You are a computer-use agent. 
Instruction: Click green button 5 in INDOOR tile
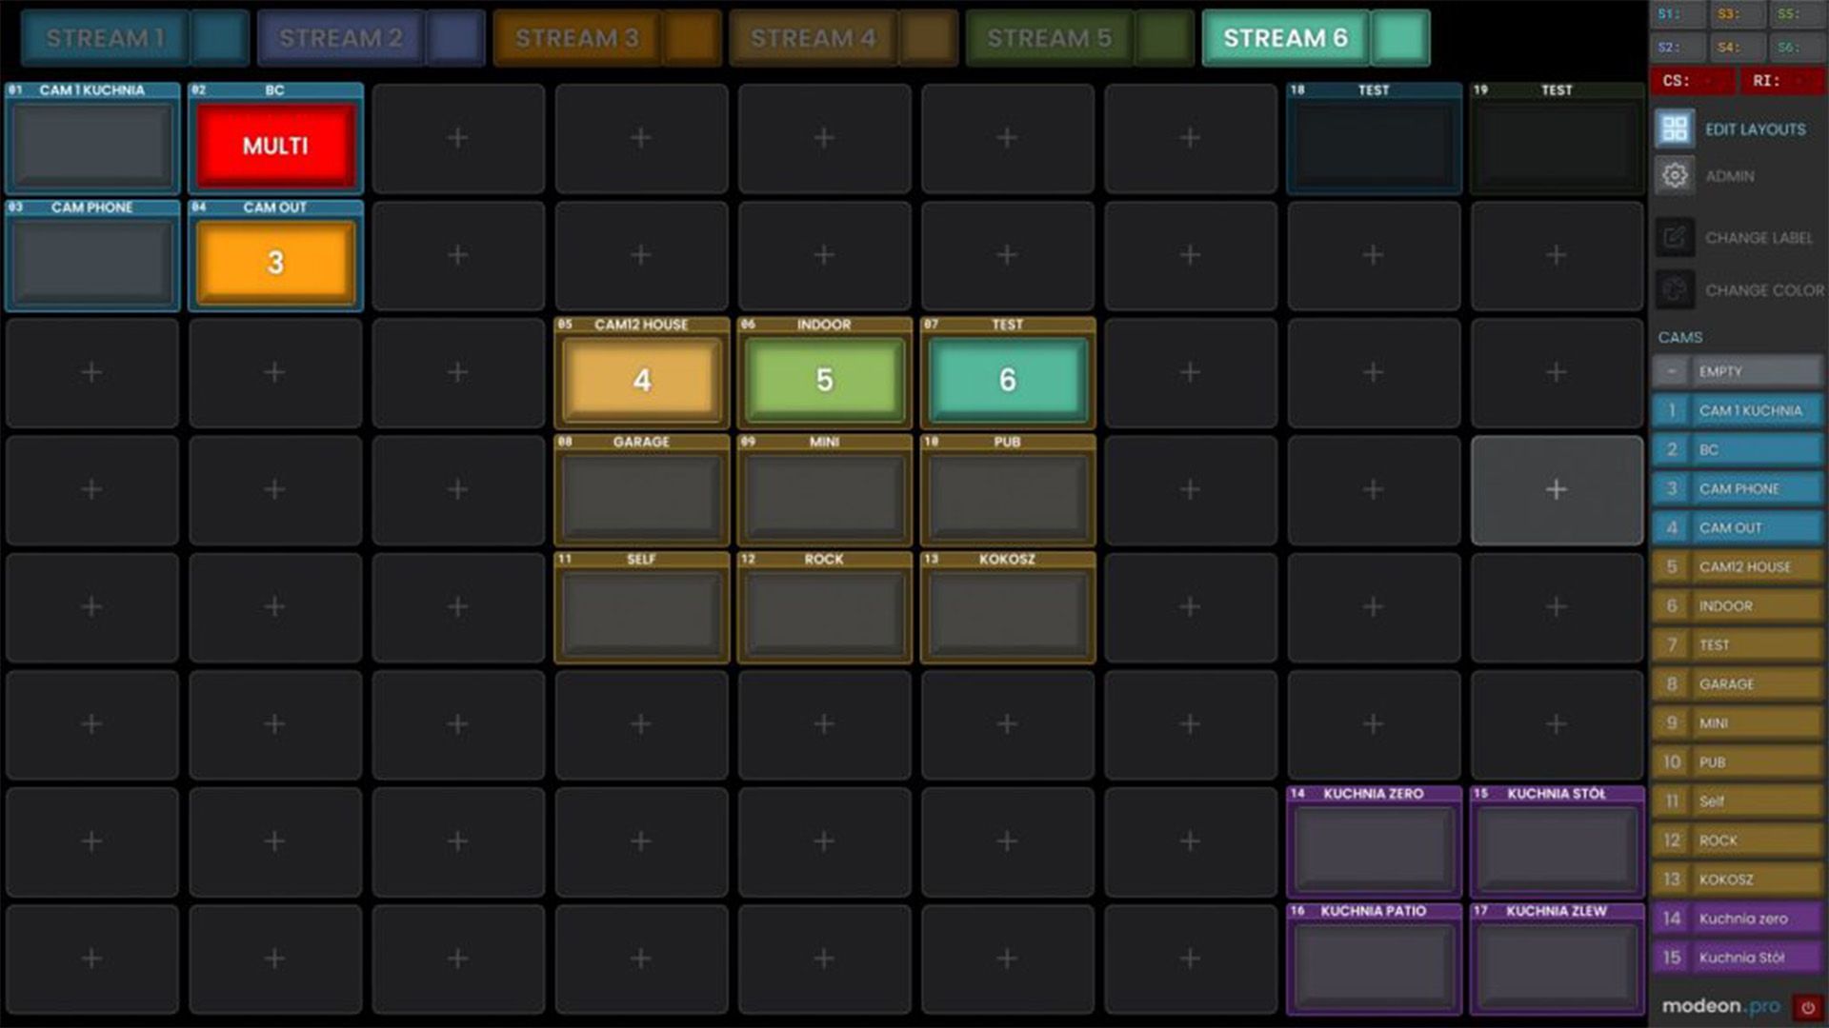[824, 380]
